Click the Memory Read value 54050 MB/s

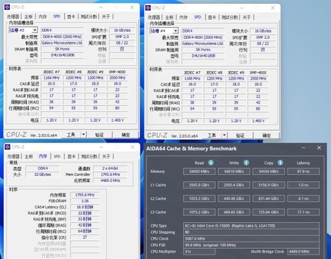pyautogui.click(x=199, y=172)
